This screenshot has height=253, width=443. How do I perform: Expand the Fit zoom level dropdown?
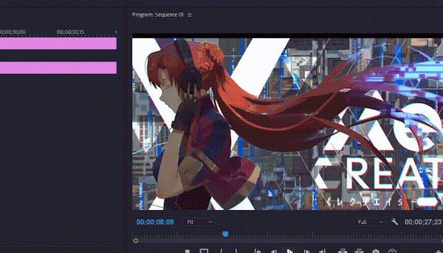(199, 223)
